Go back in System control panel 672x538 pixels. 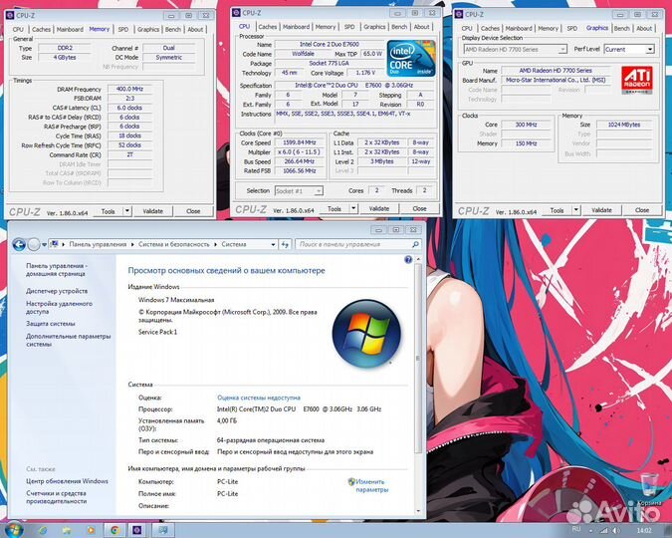tap(19, 244)
